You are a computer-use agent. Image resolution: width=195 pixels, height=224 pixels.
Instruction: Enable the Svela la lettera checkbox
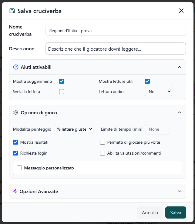62,92
